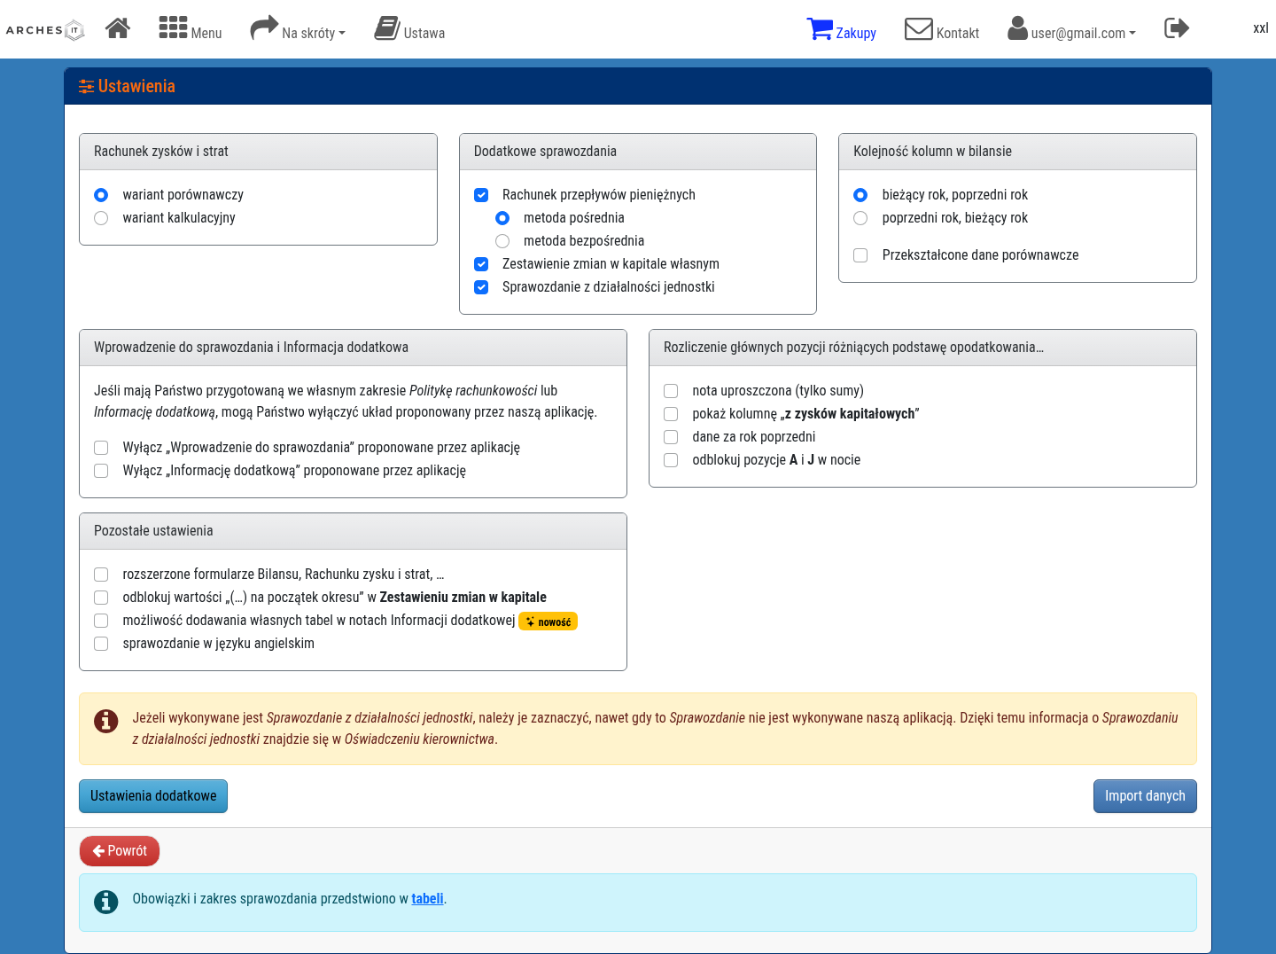This screenshot has height=954, width=1276.
Task: Select wariant kalkulacyjny radio button
Action: tap(101, 218)
